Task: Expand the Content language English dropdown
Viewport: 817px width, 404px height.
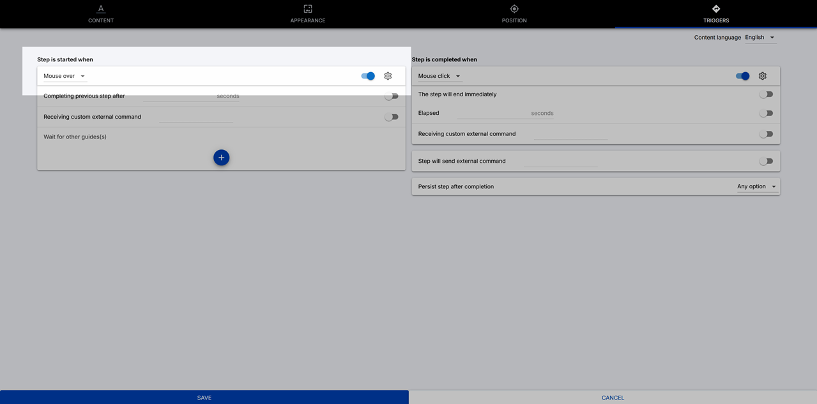Action: [x=760, y=38]
